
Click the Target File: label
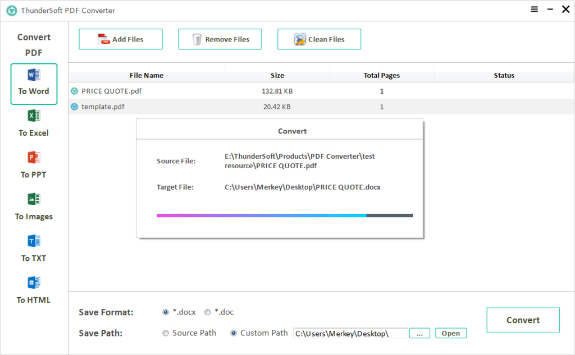[175, 187]
